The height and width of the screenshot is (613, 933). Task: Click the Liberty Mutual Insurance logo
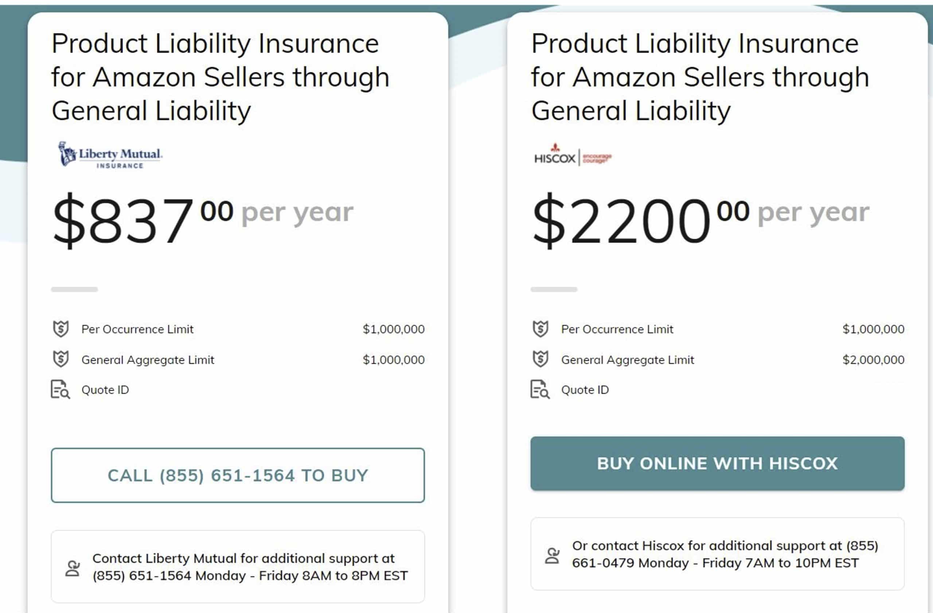pos(110,155)
